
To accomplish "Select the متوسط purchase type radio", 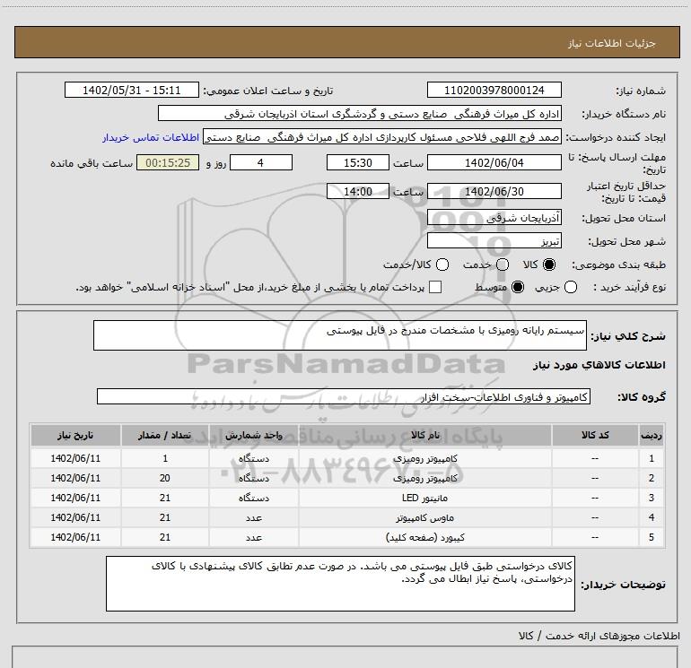I will (x=518, y=287).
